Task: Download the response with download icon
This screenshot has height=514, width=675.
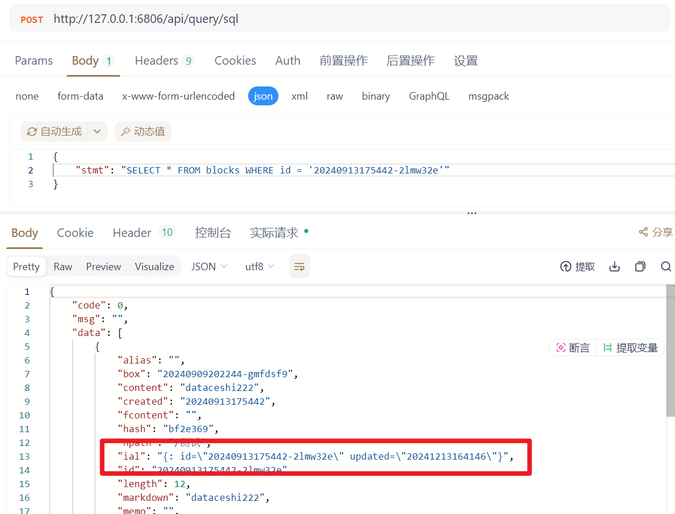Action: tap(614, 266)
